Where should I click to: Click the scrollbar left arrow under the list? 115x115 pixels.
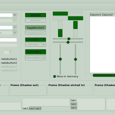[91, 75]
